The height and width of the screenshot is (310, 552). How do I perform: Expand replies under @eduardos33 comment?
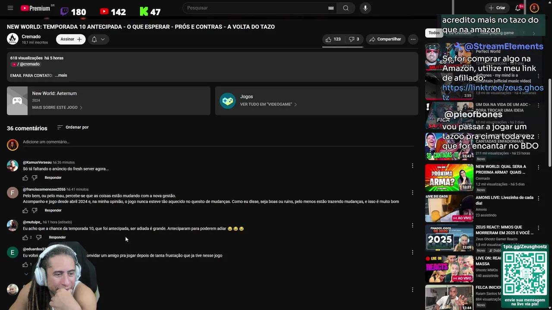pyautogui.click(x=26, y=274)
